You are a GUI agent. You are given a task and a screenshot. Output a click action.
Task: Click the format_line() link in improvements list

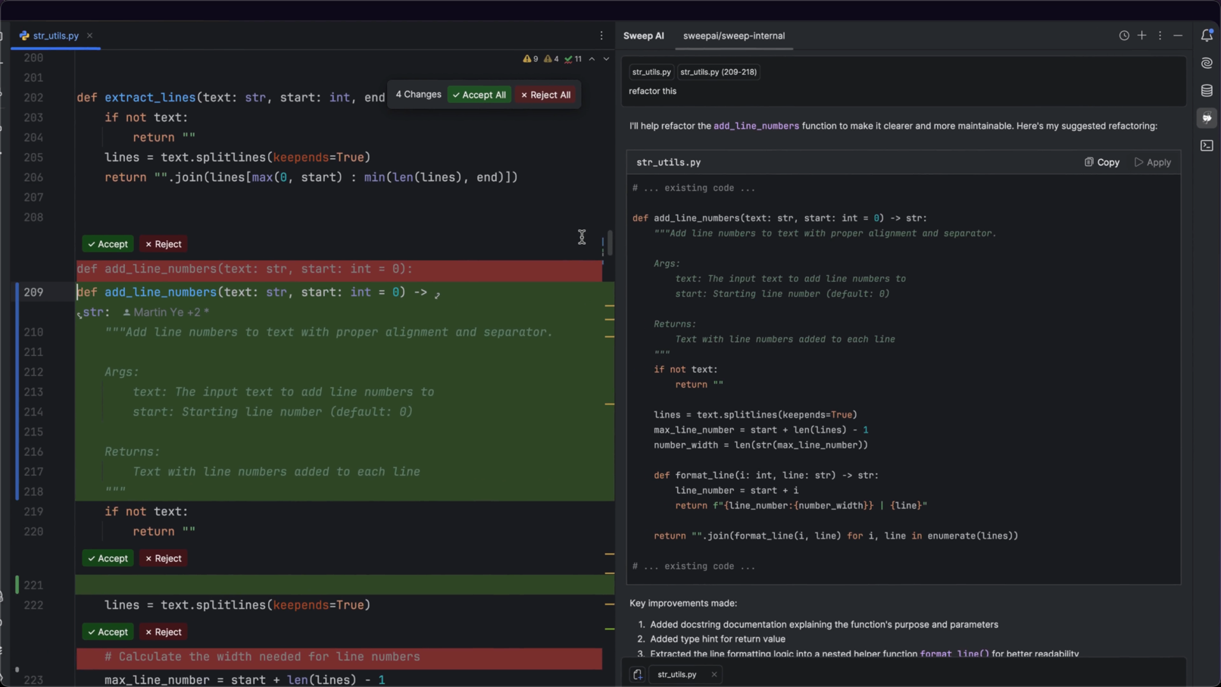click(954, 653)
